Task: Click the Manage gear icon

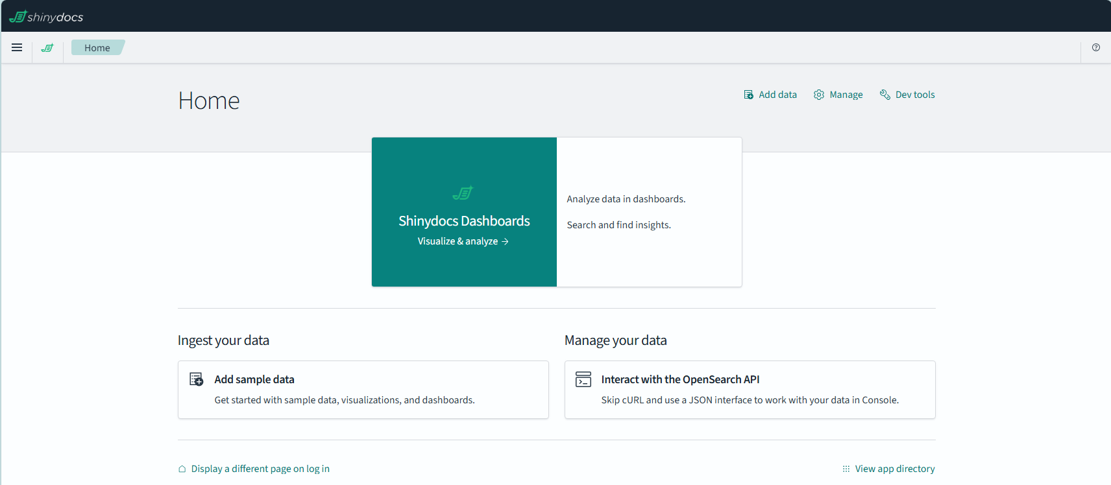Action: (819, 95)
